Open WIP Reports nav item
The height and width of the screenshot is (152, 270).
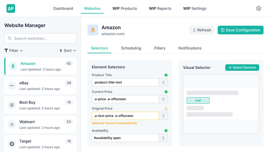(160, 8)
